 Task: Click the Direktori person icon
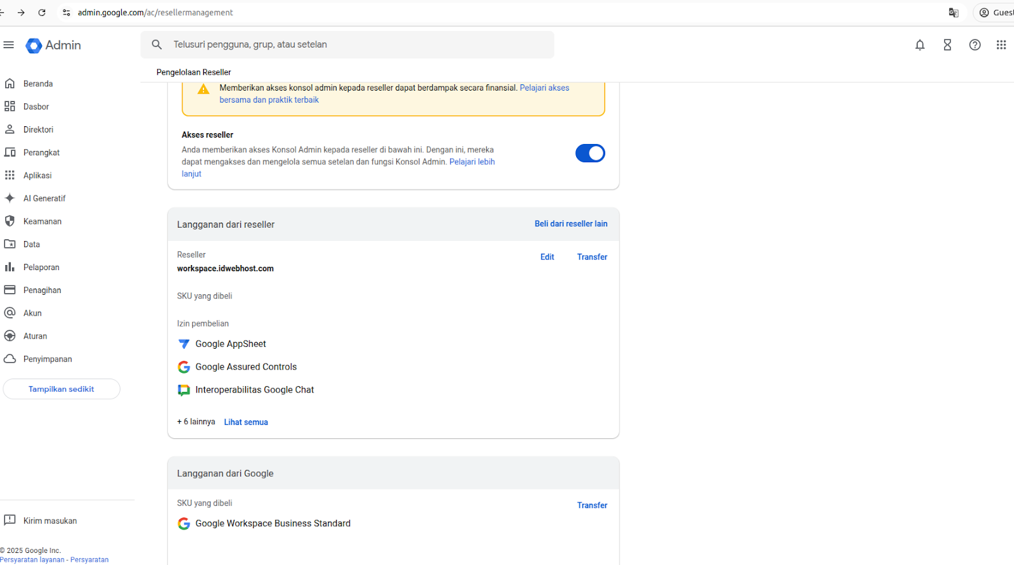[10, 129]
